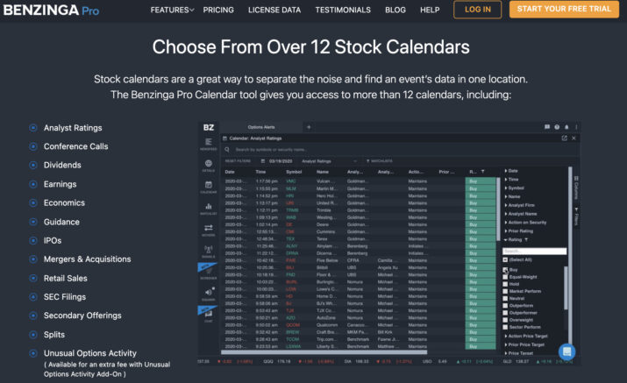Click the search magnifier icon in calendar

point(227,150)
